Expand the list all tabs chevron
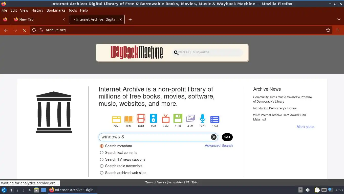 pos(339,19)
